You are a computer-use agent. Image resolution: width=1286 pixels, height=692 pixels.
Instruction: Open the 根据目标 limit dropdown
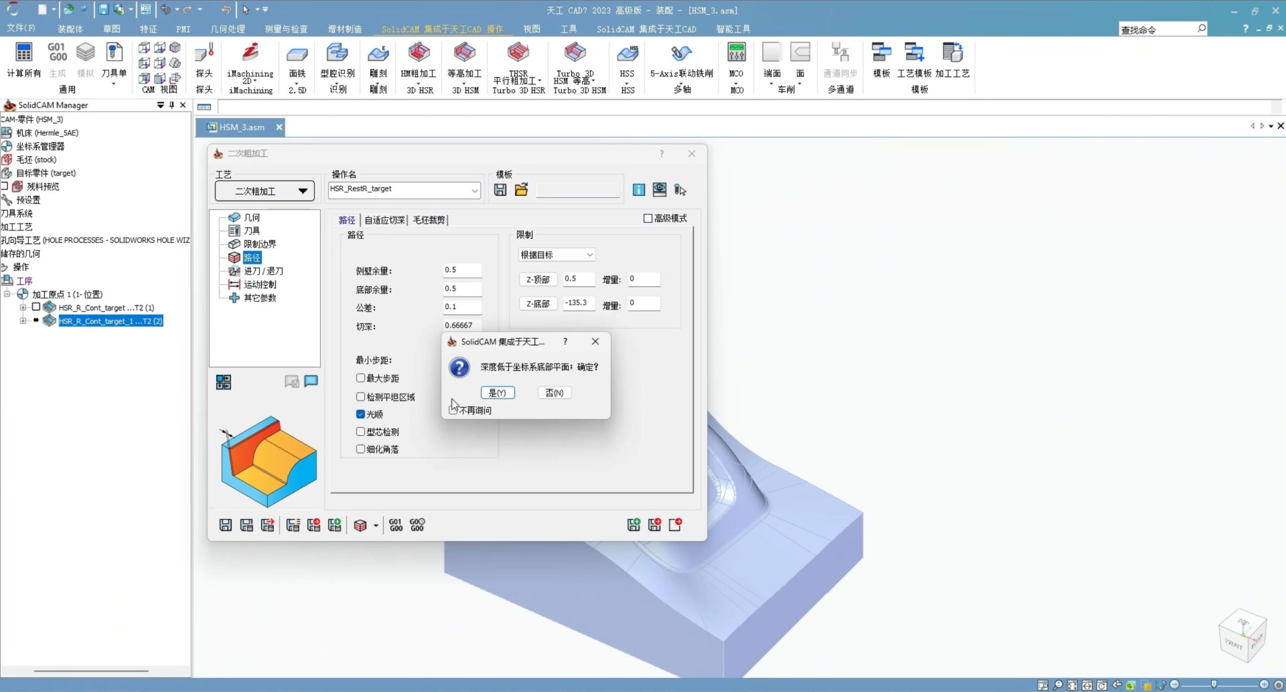557,255
